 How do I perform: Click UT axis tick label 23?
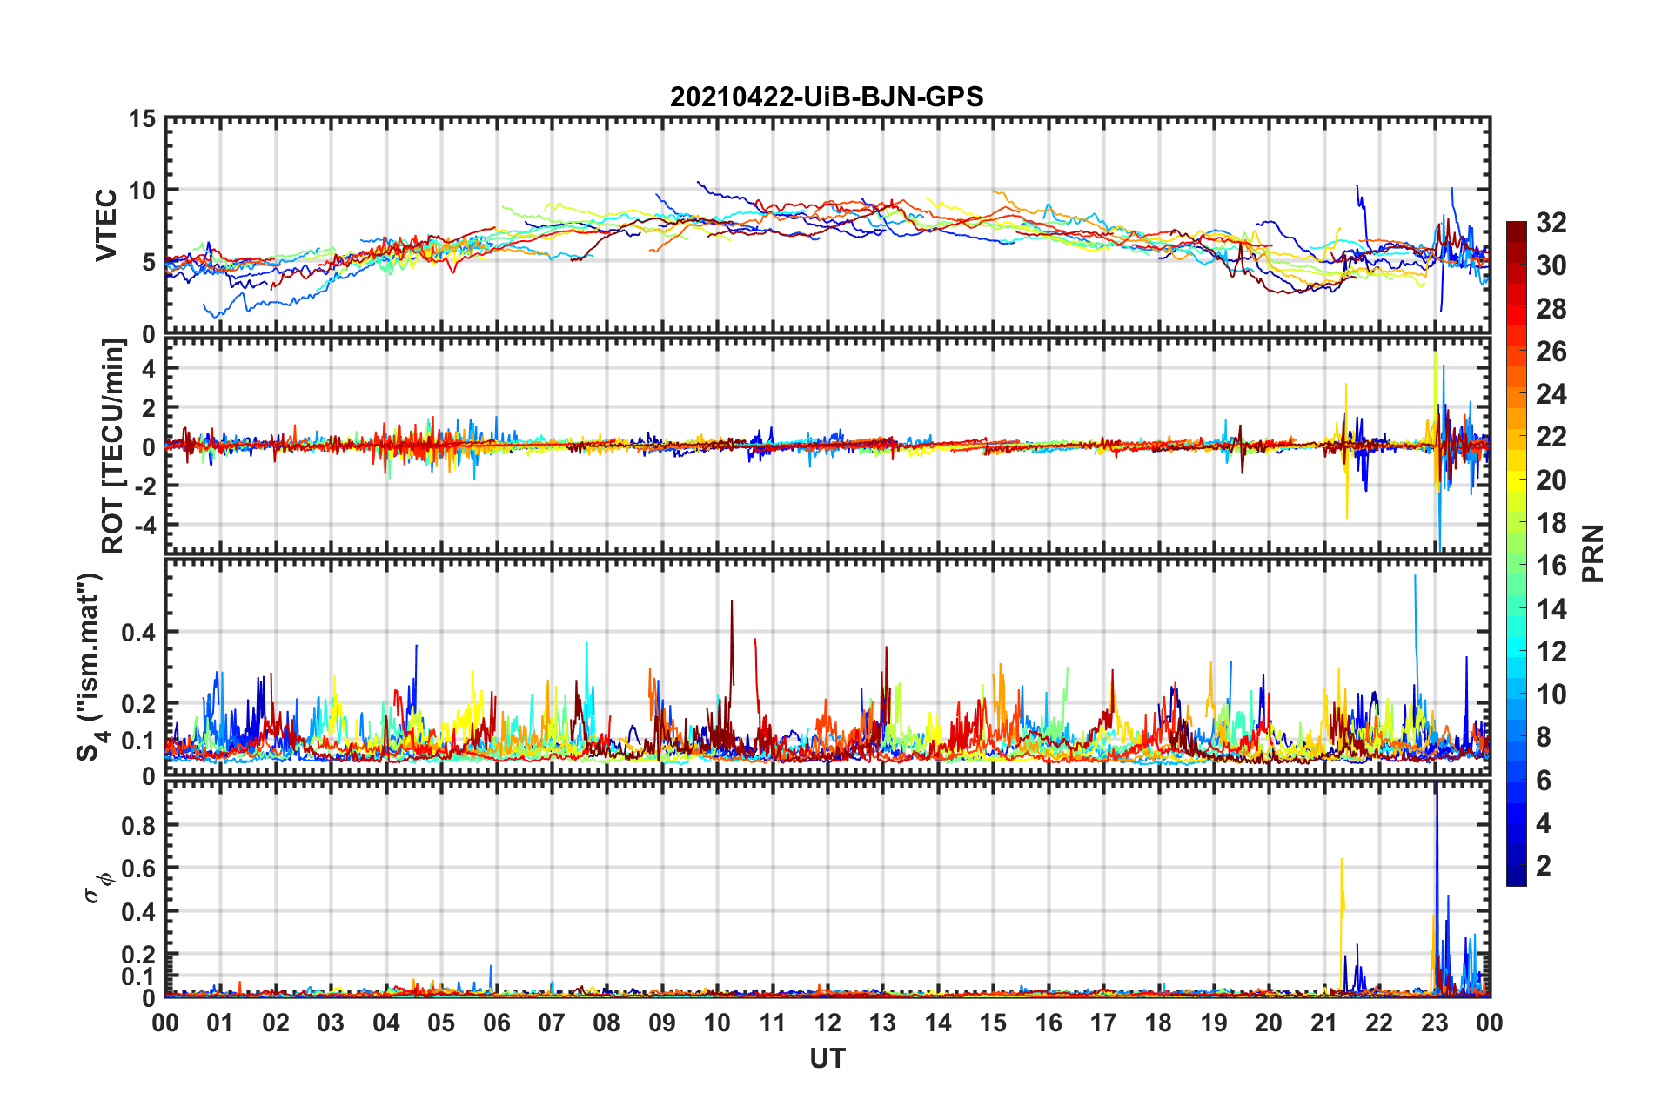(1435, 1023)
